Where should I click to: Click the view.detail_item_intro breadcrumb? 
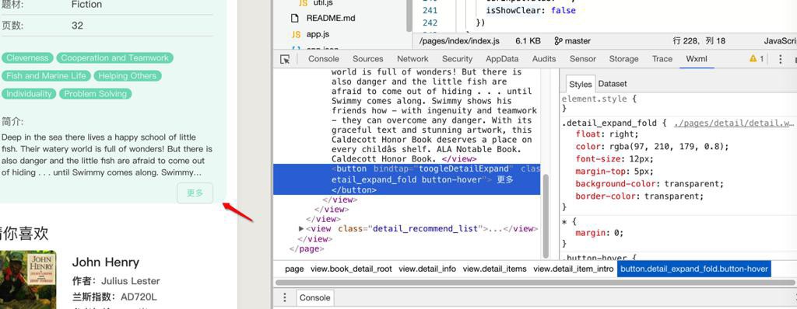point(574,269)
